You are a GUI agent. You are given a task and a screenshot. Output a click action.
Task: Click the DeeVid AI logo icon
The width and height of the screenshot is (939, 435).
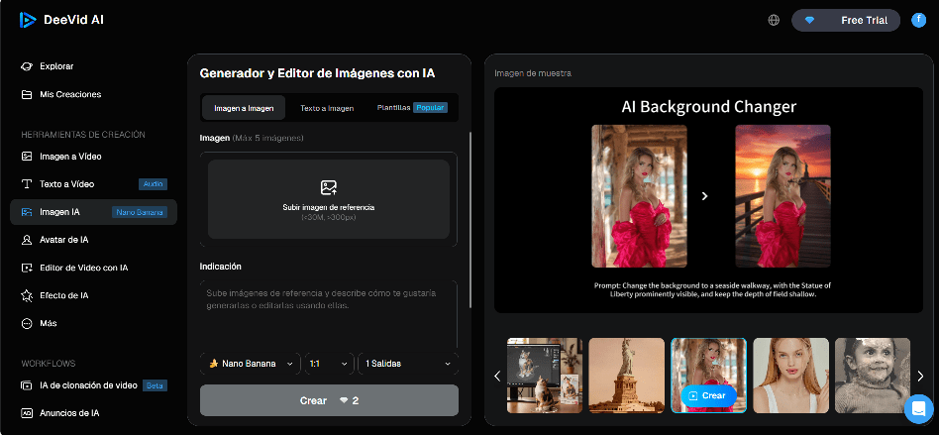(28, 20)
